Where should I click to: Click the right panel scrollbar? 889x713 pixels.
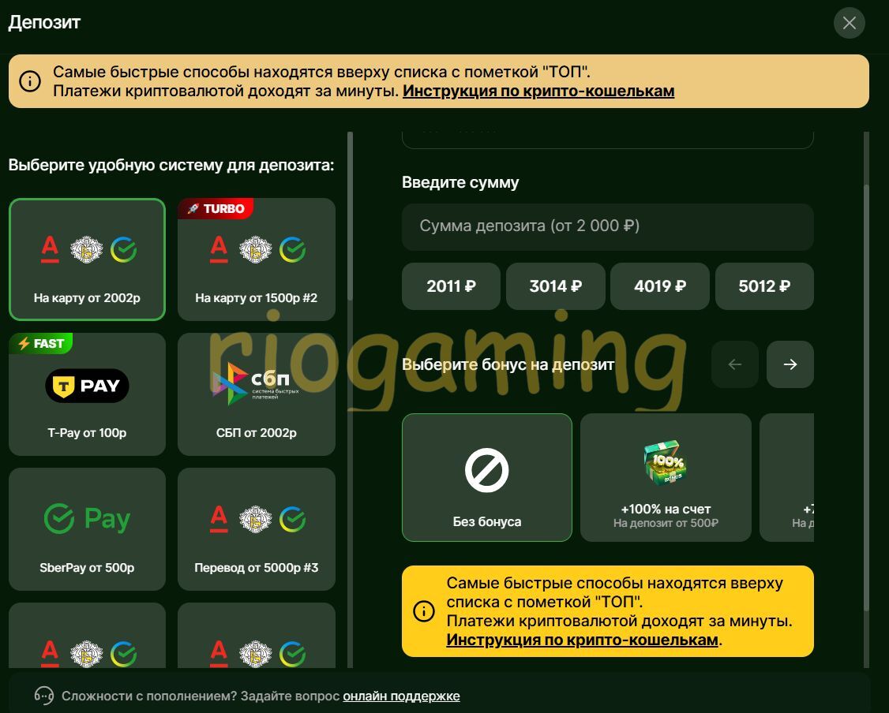click(866, 397)
